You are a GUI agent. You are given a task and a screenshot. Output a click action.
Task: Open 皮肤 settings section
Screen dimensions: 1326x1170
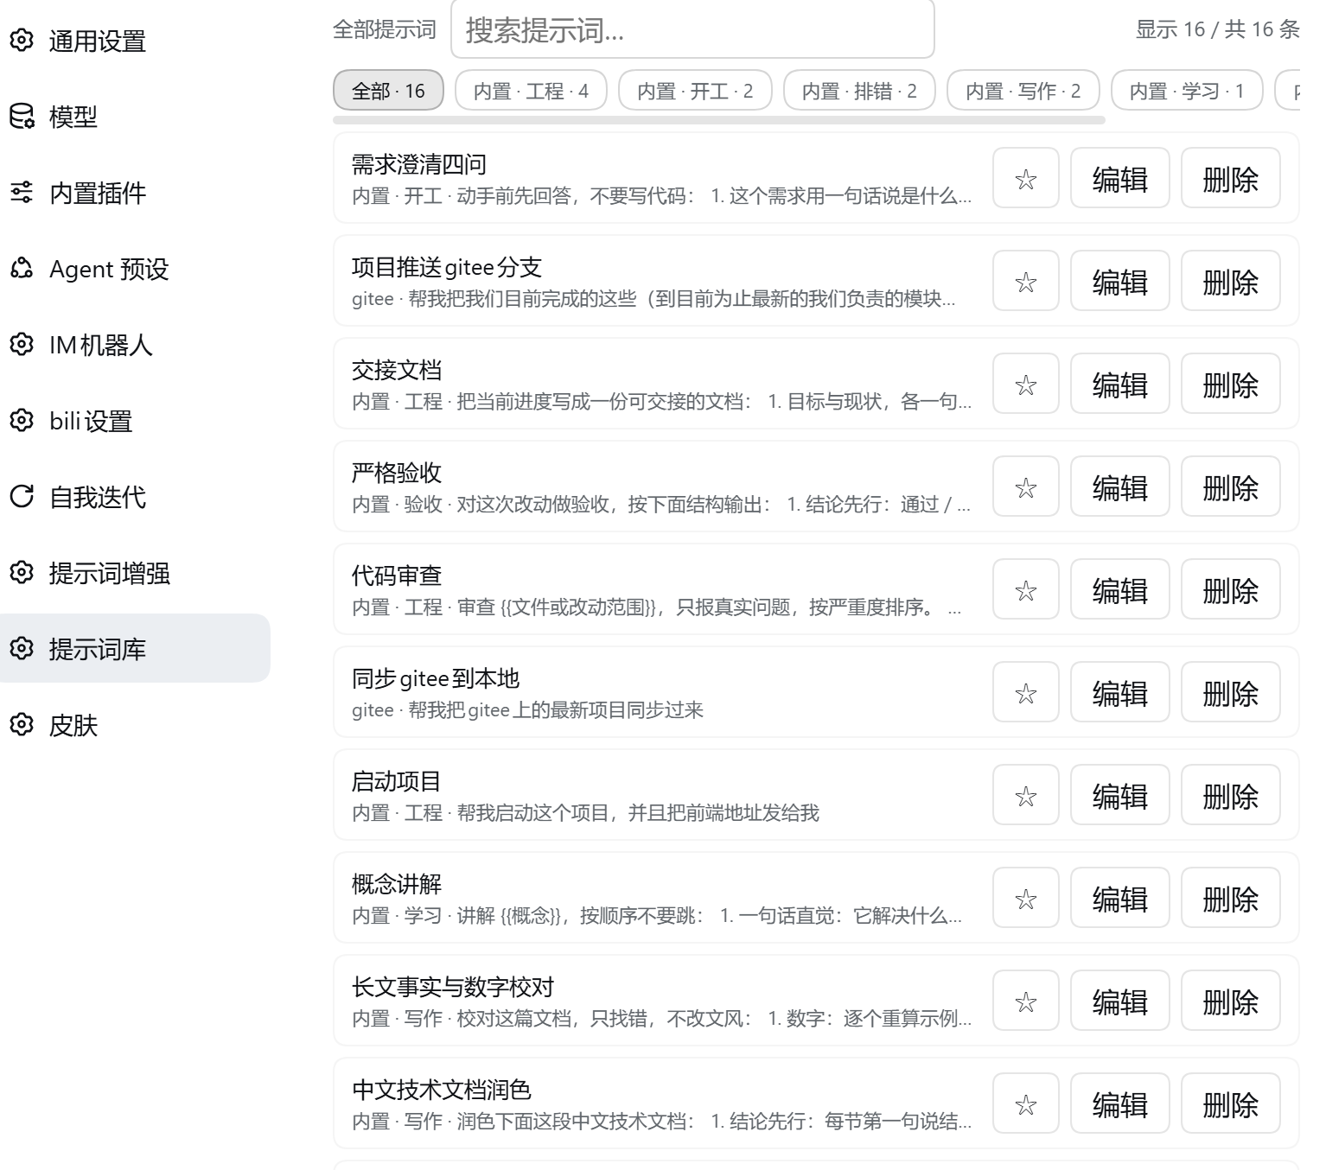pyautogui.click(x=135, y=724)
